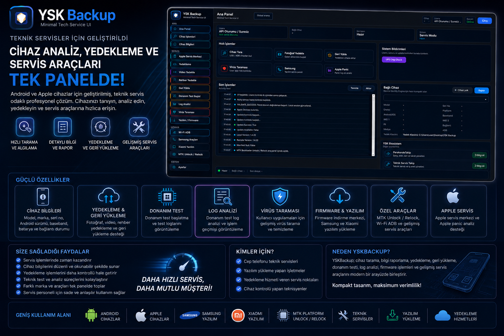The image size is (504, 336).
Task: Click the Durum Online indicator in the header
Action: click(x=470, y=20)
